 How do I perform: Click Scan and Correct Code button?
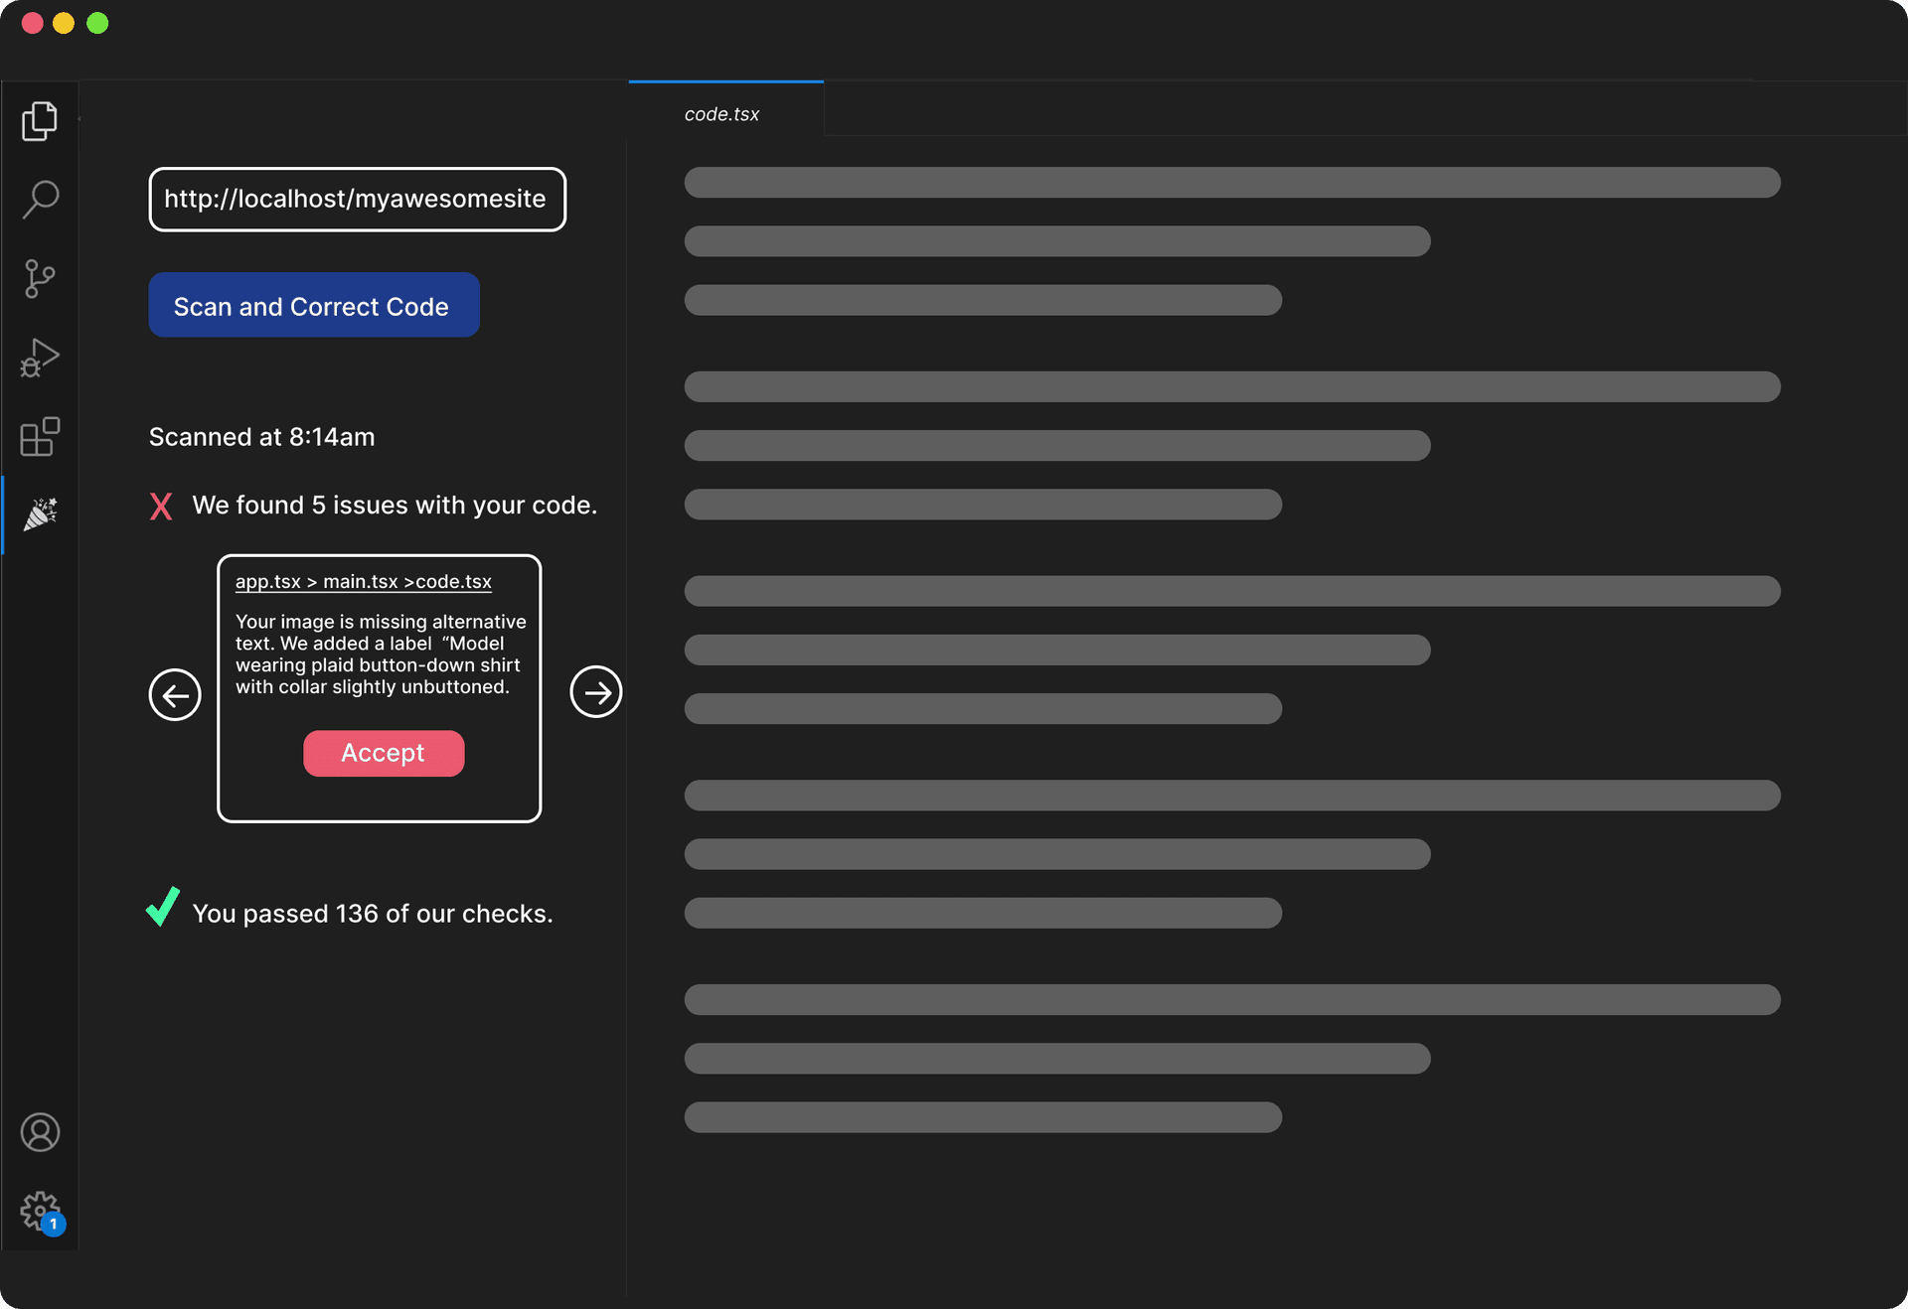(x=312, y=306)
